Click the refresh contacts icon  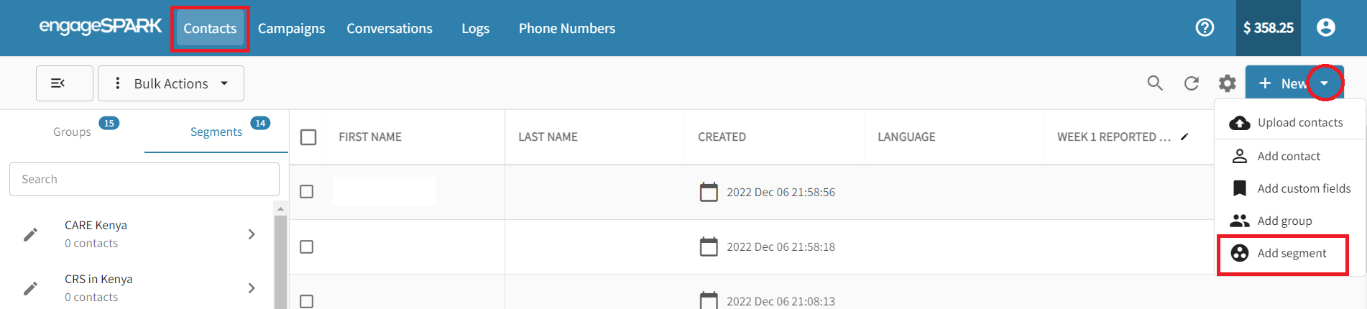(x=1192, y=83)
